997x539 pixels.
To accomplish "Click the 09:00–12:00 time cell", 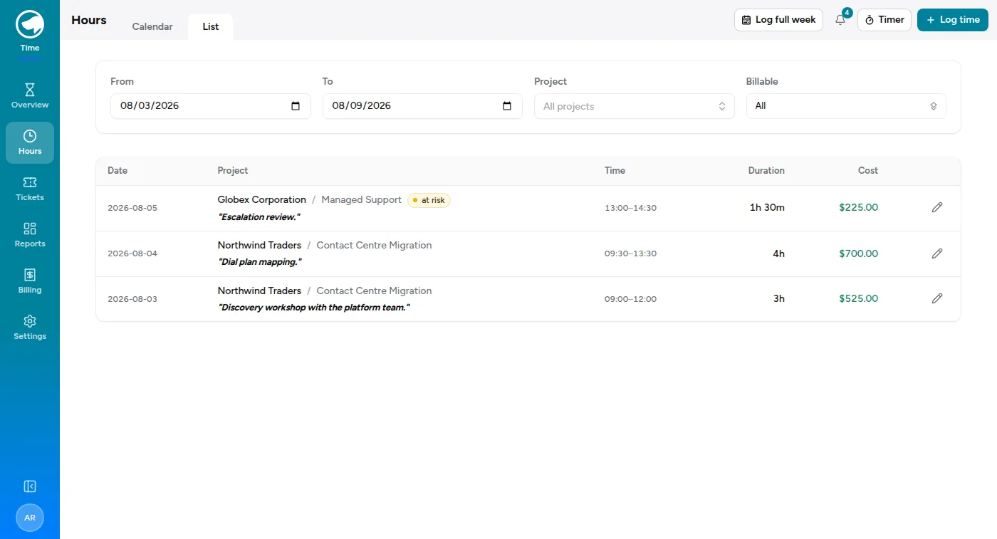I will (630, 299).
